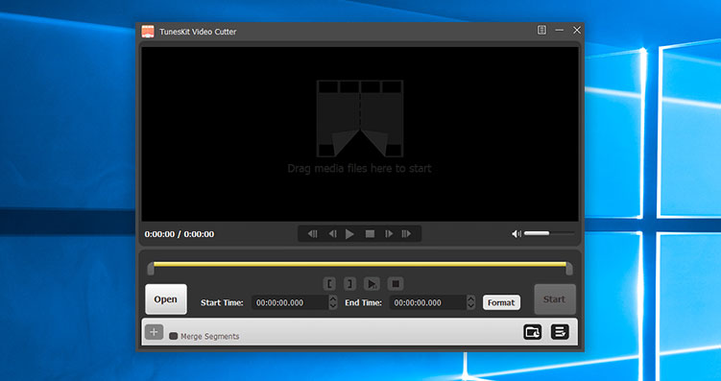Click the drag media files drop area
The height and width of the screenshot is (381, 721).
pyautogui.click(x=360, y=133)
